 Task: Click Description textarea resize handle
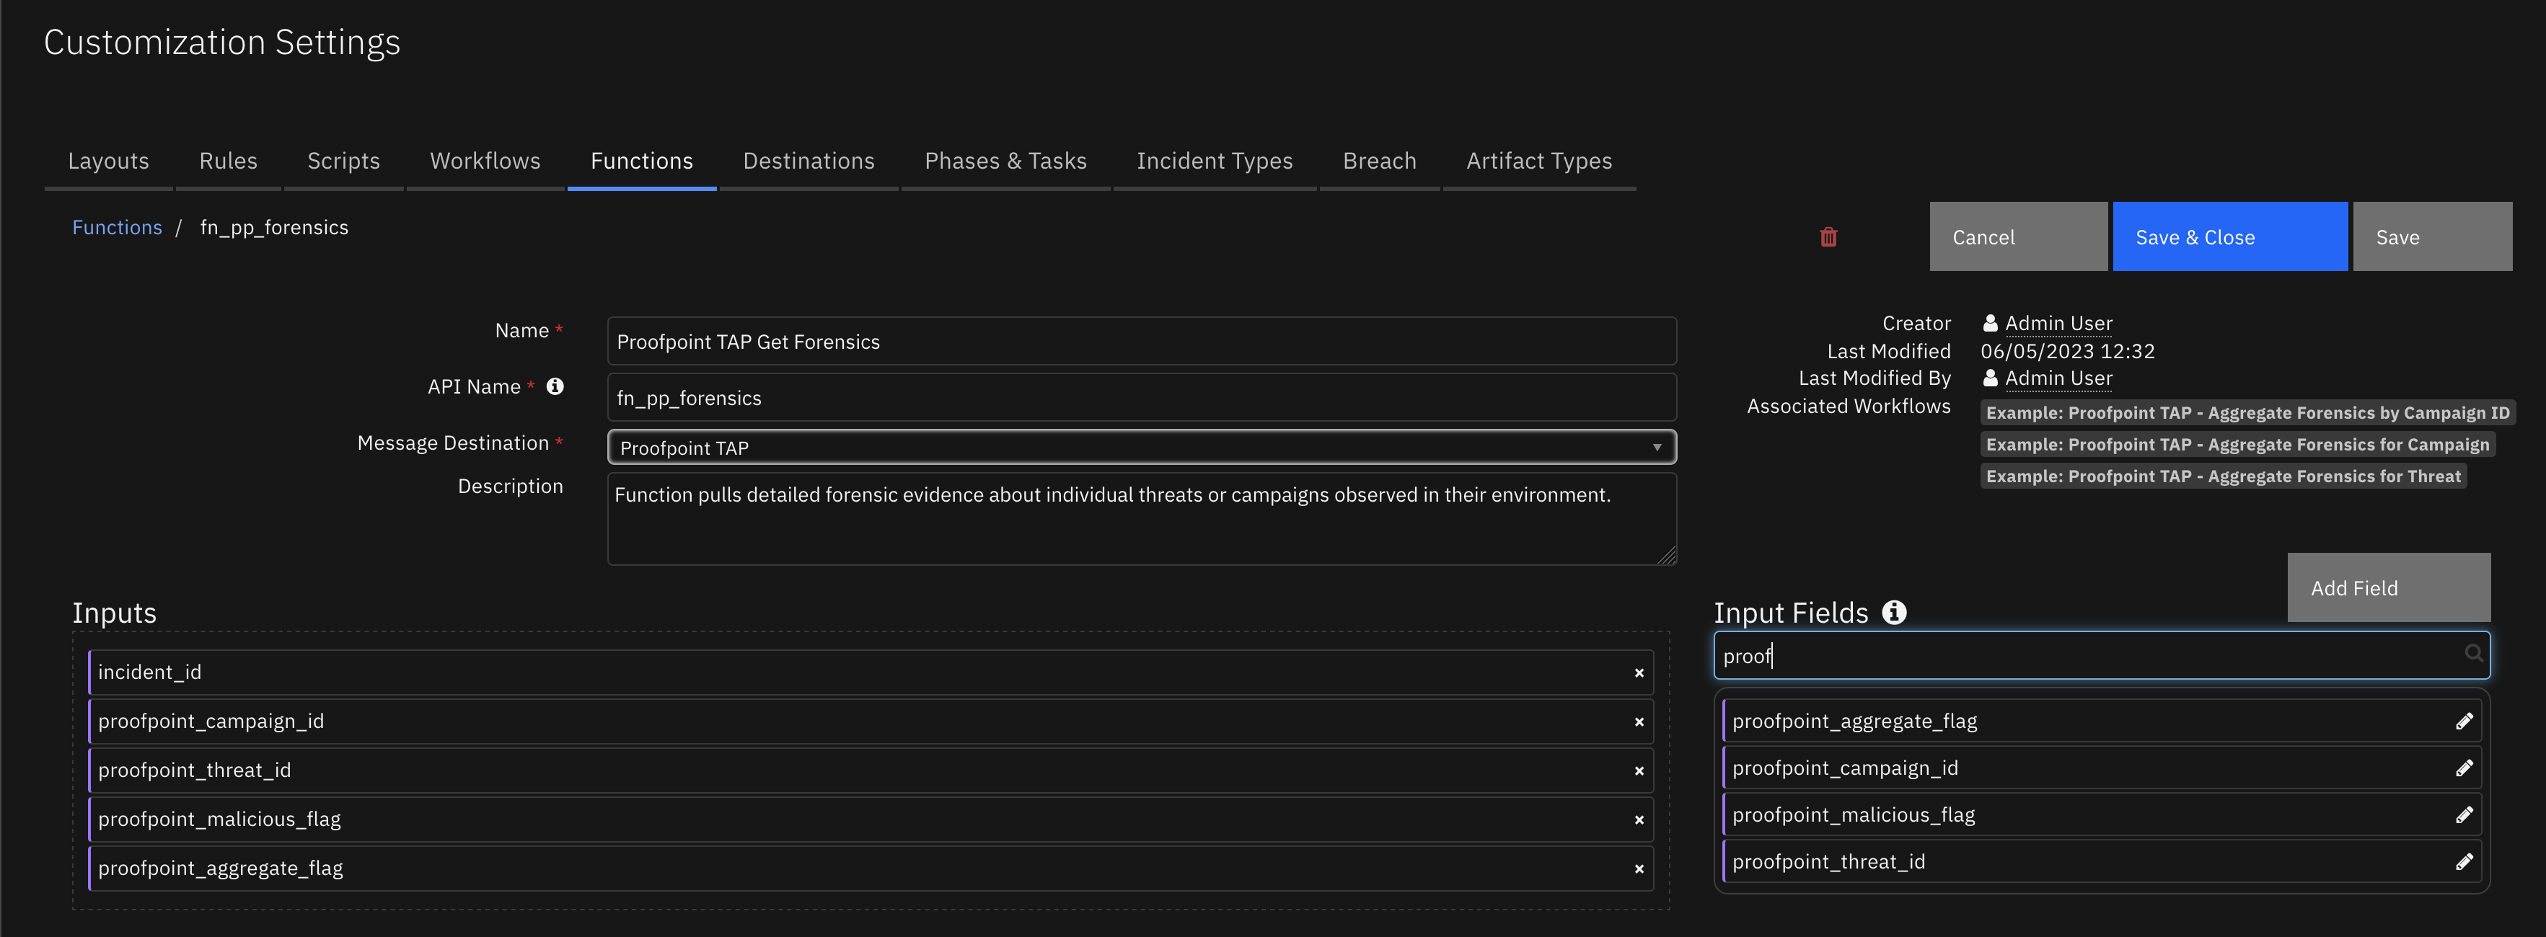tap(1668, 556)
